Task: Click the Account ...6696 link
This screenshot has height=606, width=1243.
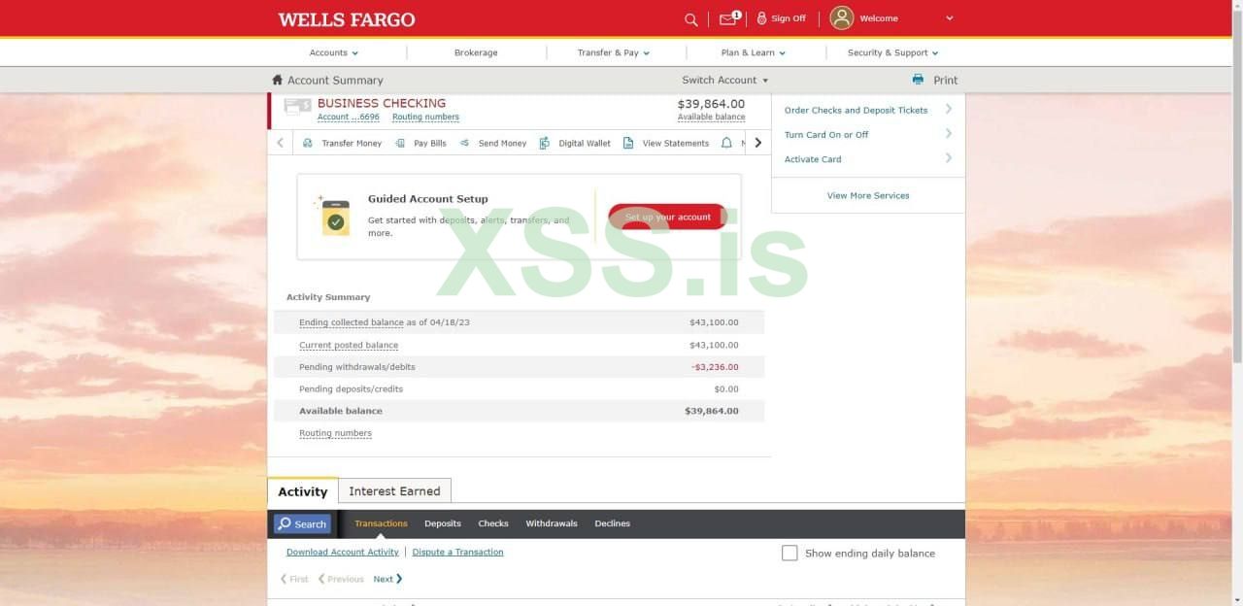Action: pos(349,117)
